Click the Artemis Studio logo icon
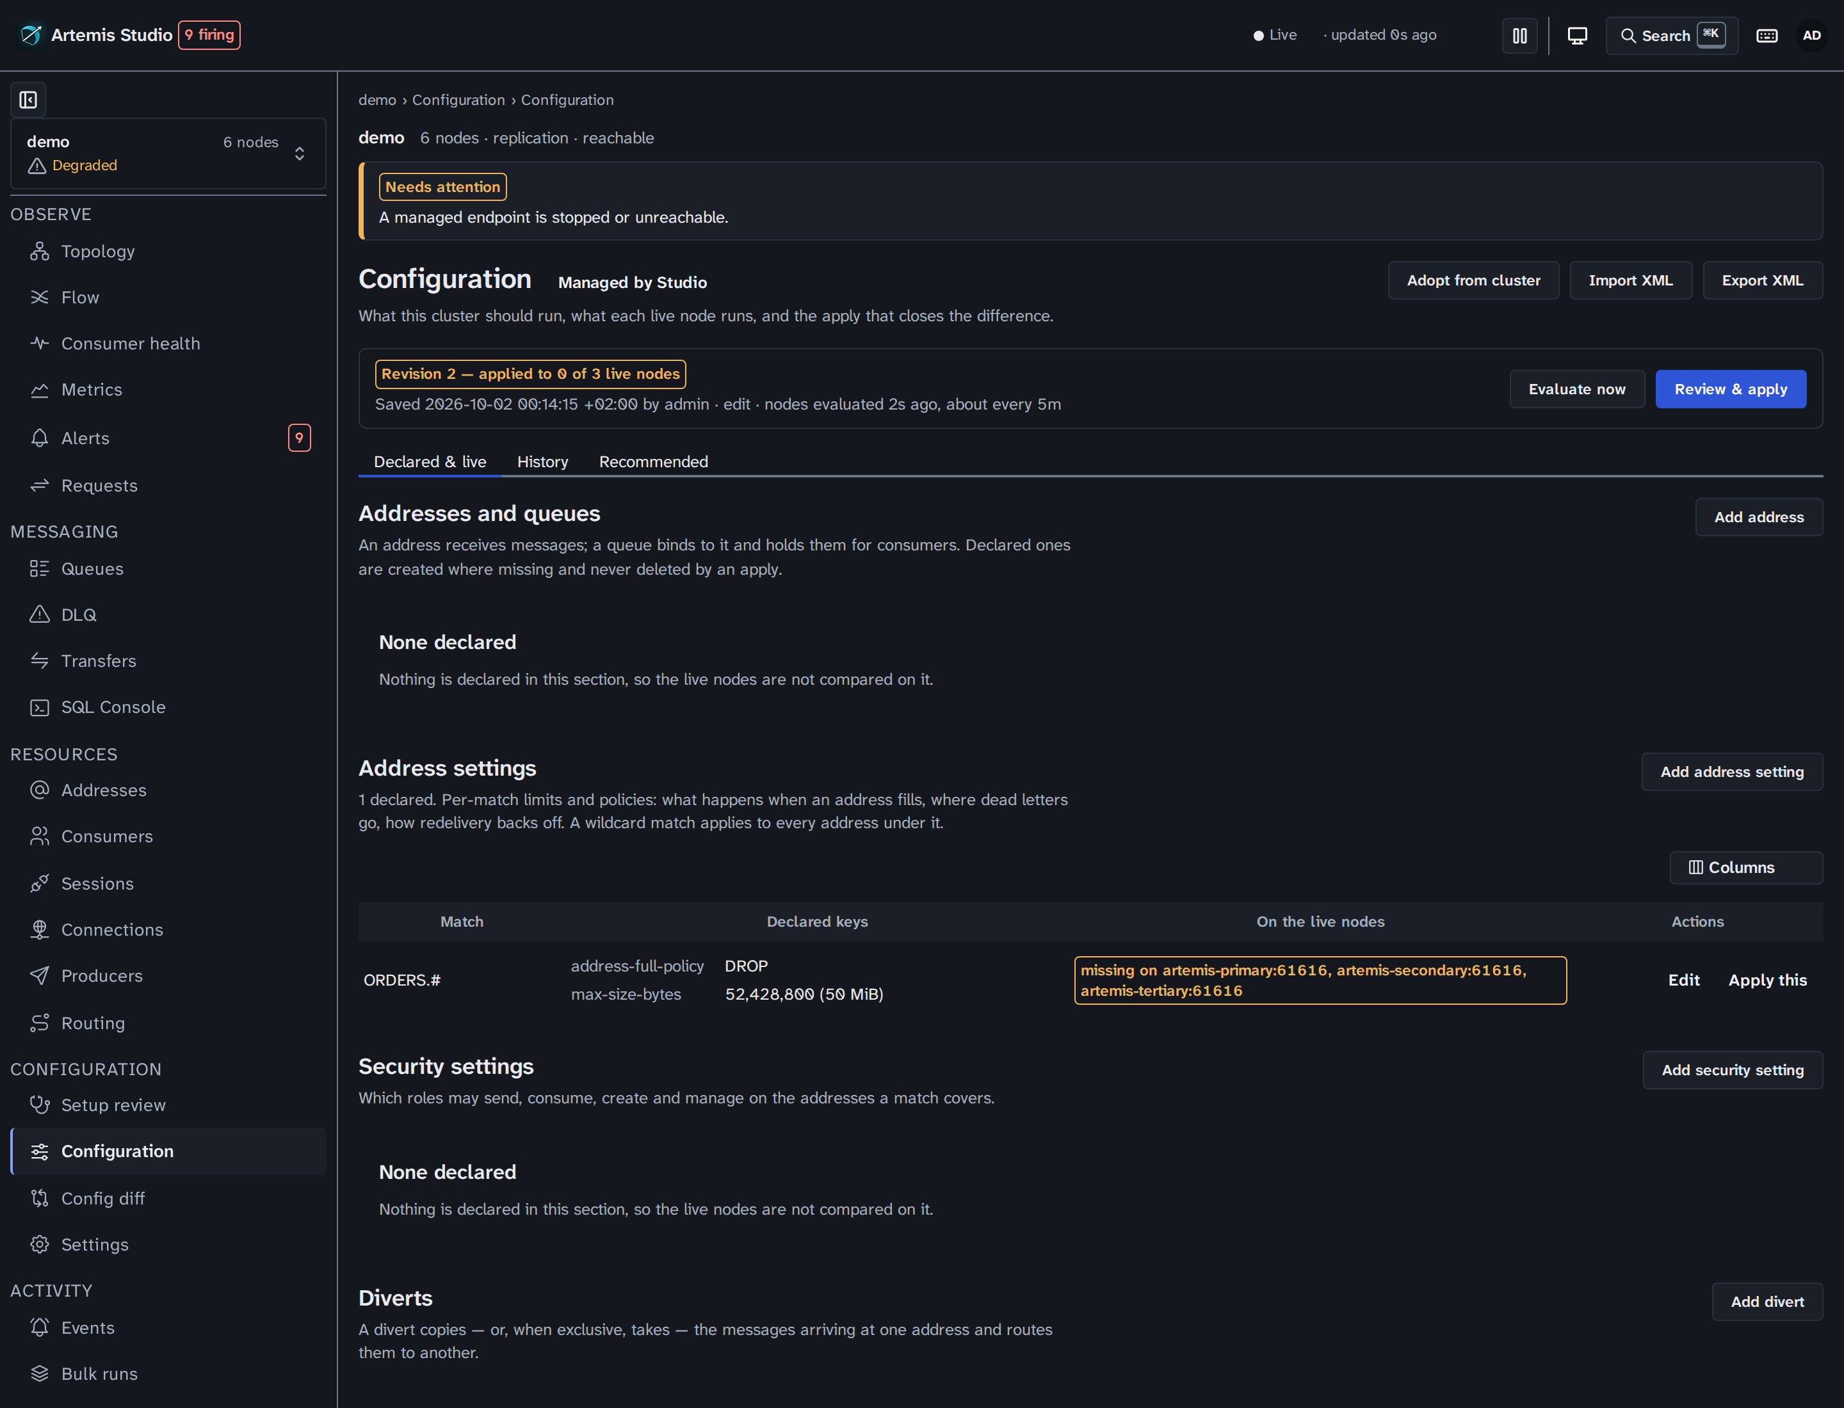 point(31,35)
